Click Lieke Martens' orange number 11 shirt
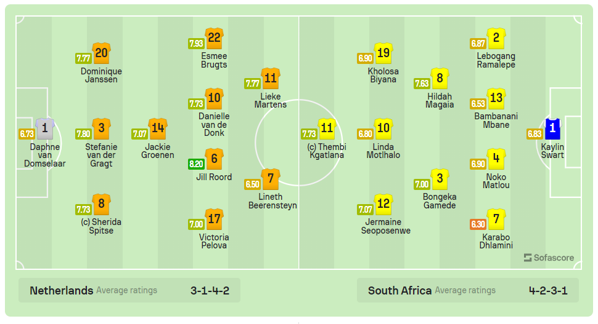Viewport: 598px width, 324px height. pyautogui.click(x=270, y=79)
